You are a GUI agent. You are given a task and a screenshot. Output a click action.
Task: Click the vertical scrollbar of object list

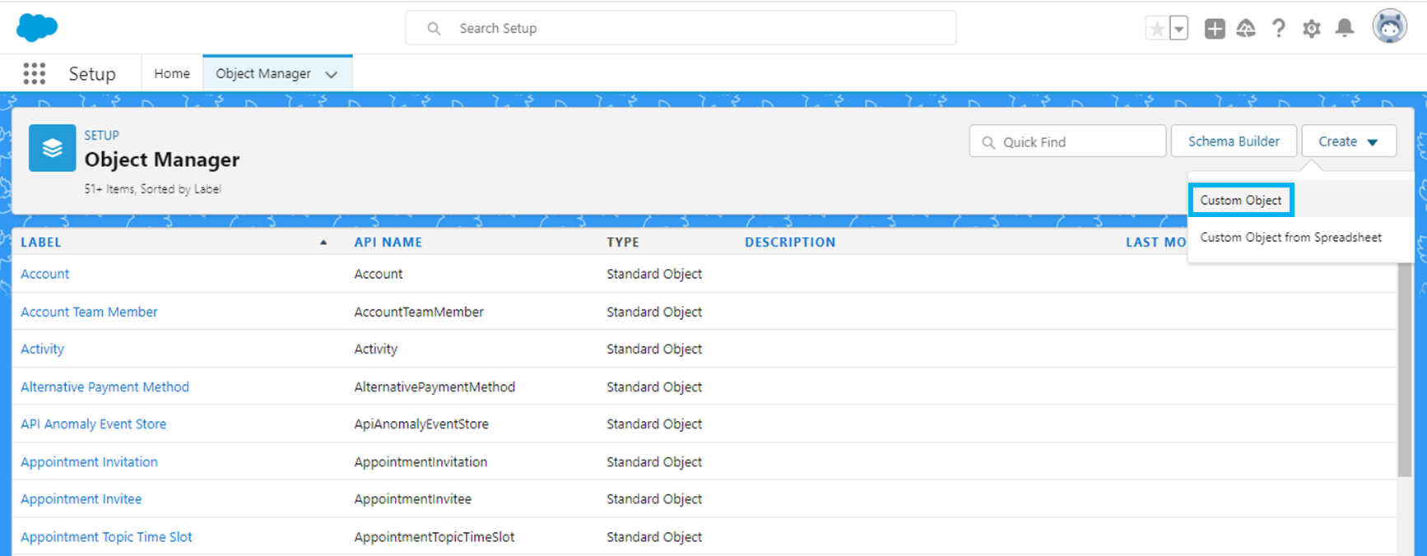pos(1405,370)
